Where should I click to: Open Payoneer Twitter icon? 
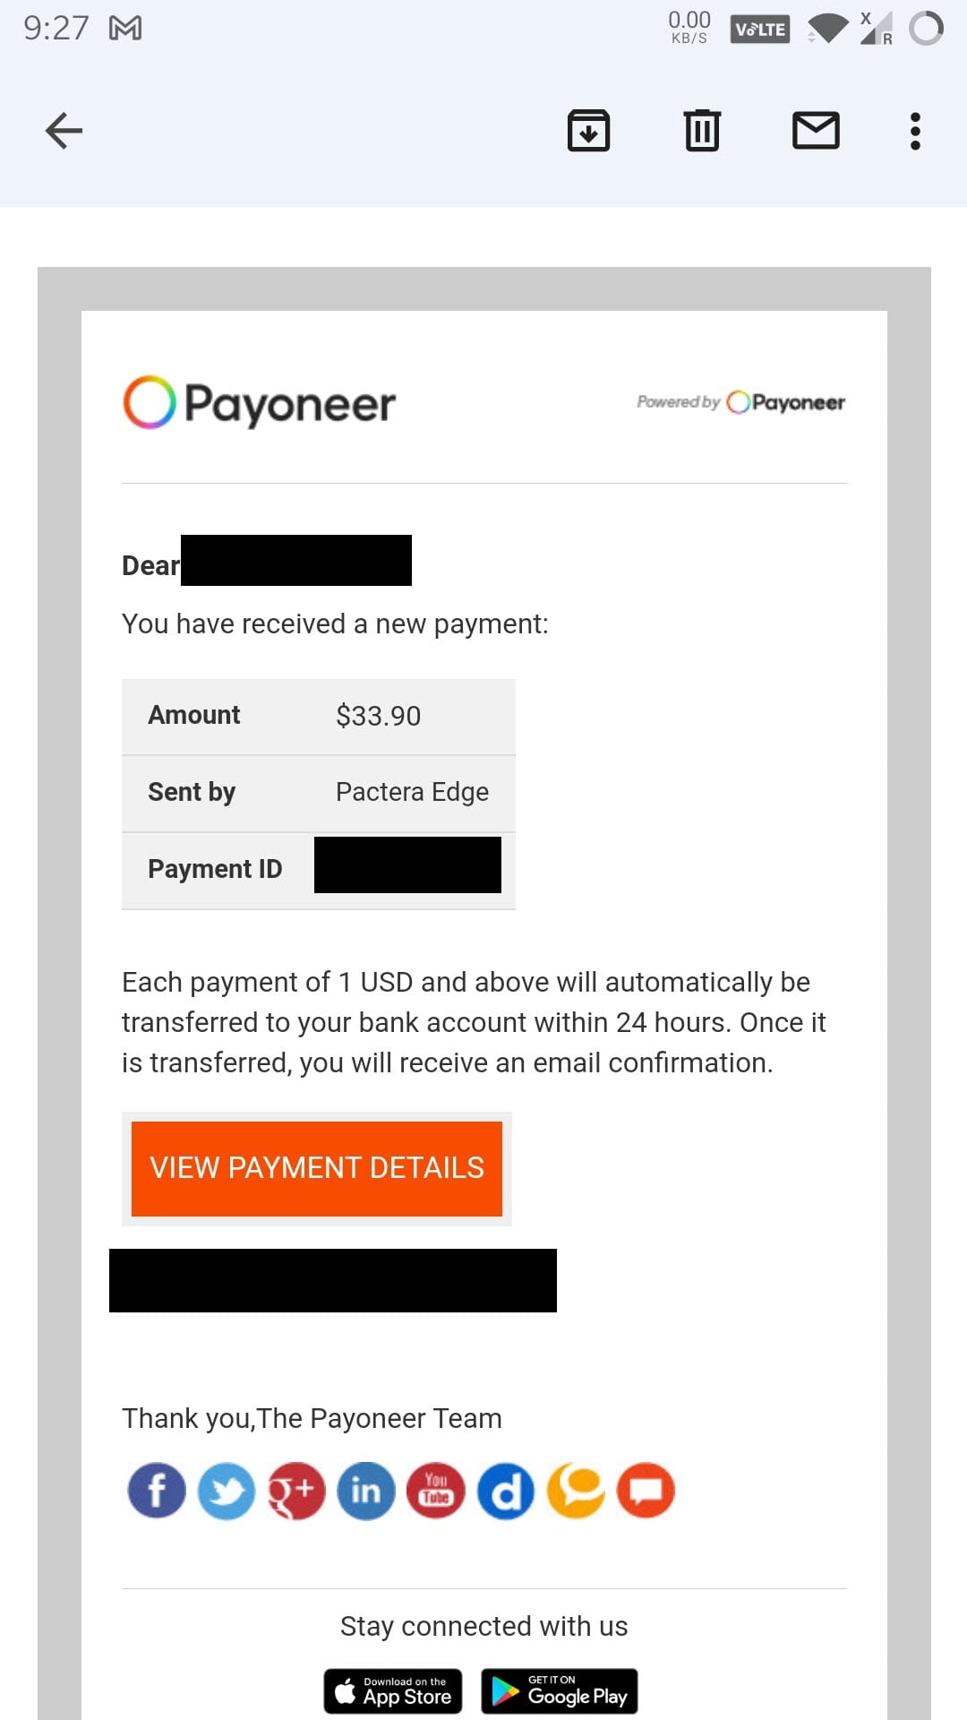(x=227, y=1491)
